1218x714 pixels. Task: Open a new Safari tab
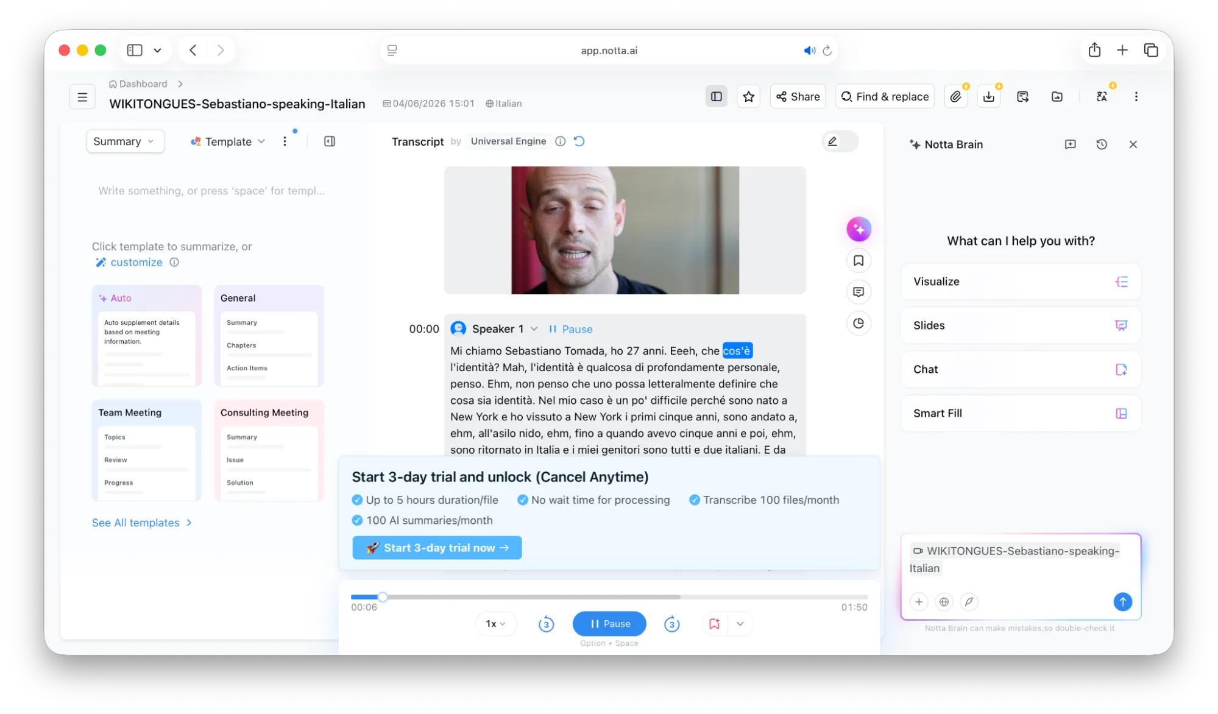click(x=1122, y=50)
